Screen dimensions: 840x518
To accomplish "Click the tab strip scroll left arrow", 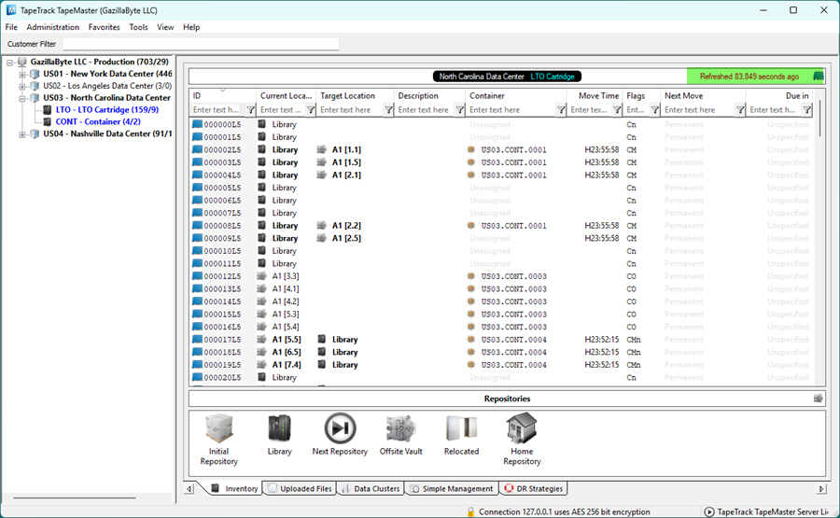I will [x=189, y=488].
